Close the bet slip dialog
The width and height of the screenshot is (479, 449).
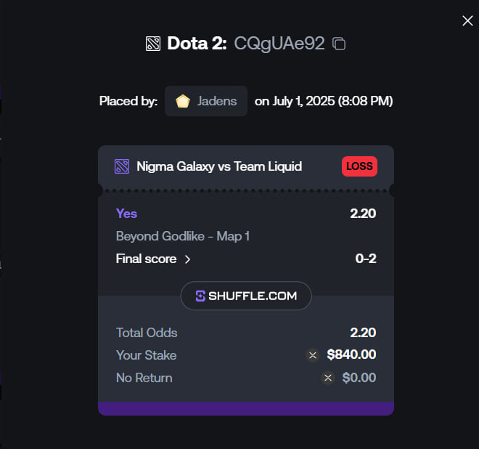point(467,21)
